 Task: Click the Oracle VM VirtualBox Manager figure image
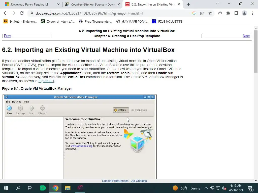(80, 137)
